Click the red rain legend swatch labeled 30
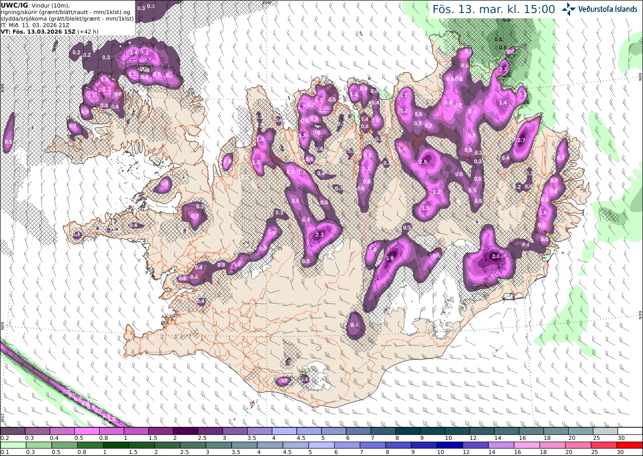The height and width of the screenshot is (456, 643). click(x=630, y=445)
